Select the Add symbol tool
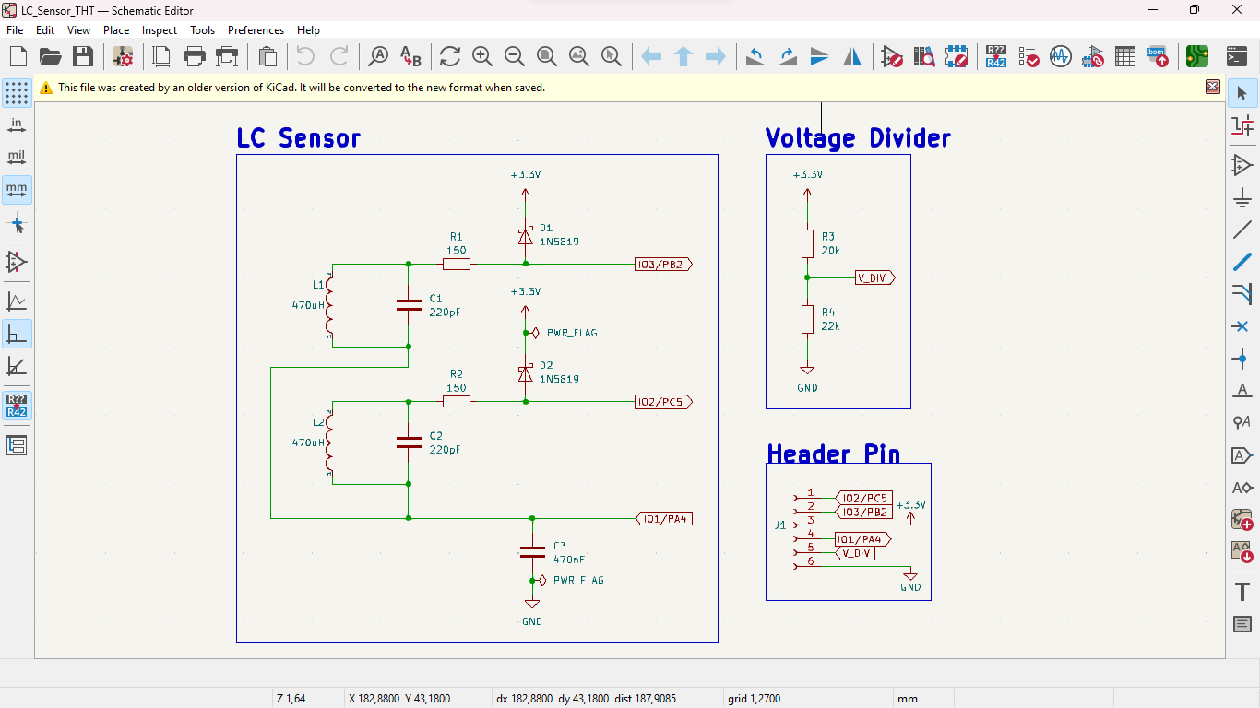This screenshot has height=708, width=1260. tap(1242, 166)
